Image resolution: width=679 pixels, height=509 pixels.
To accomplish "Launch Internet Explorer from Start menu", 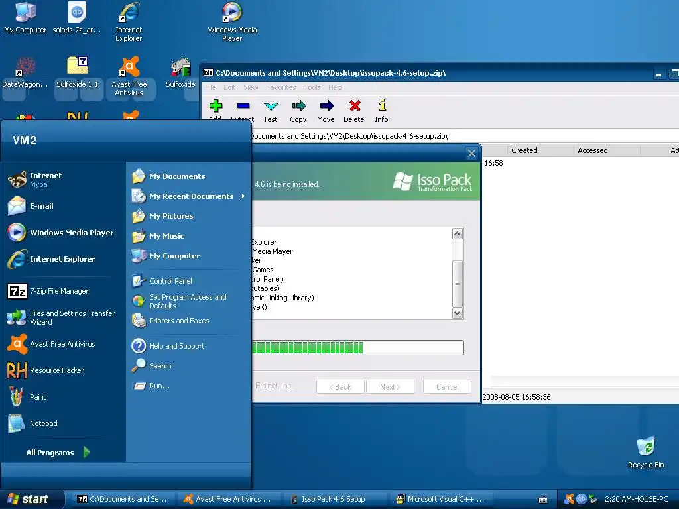I will pos(62,259).
